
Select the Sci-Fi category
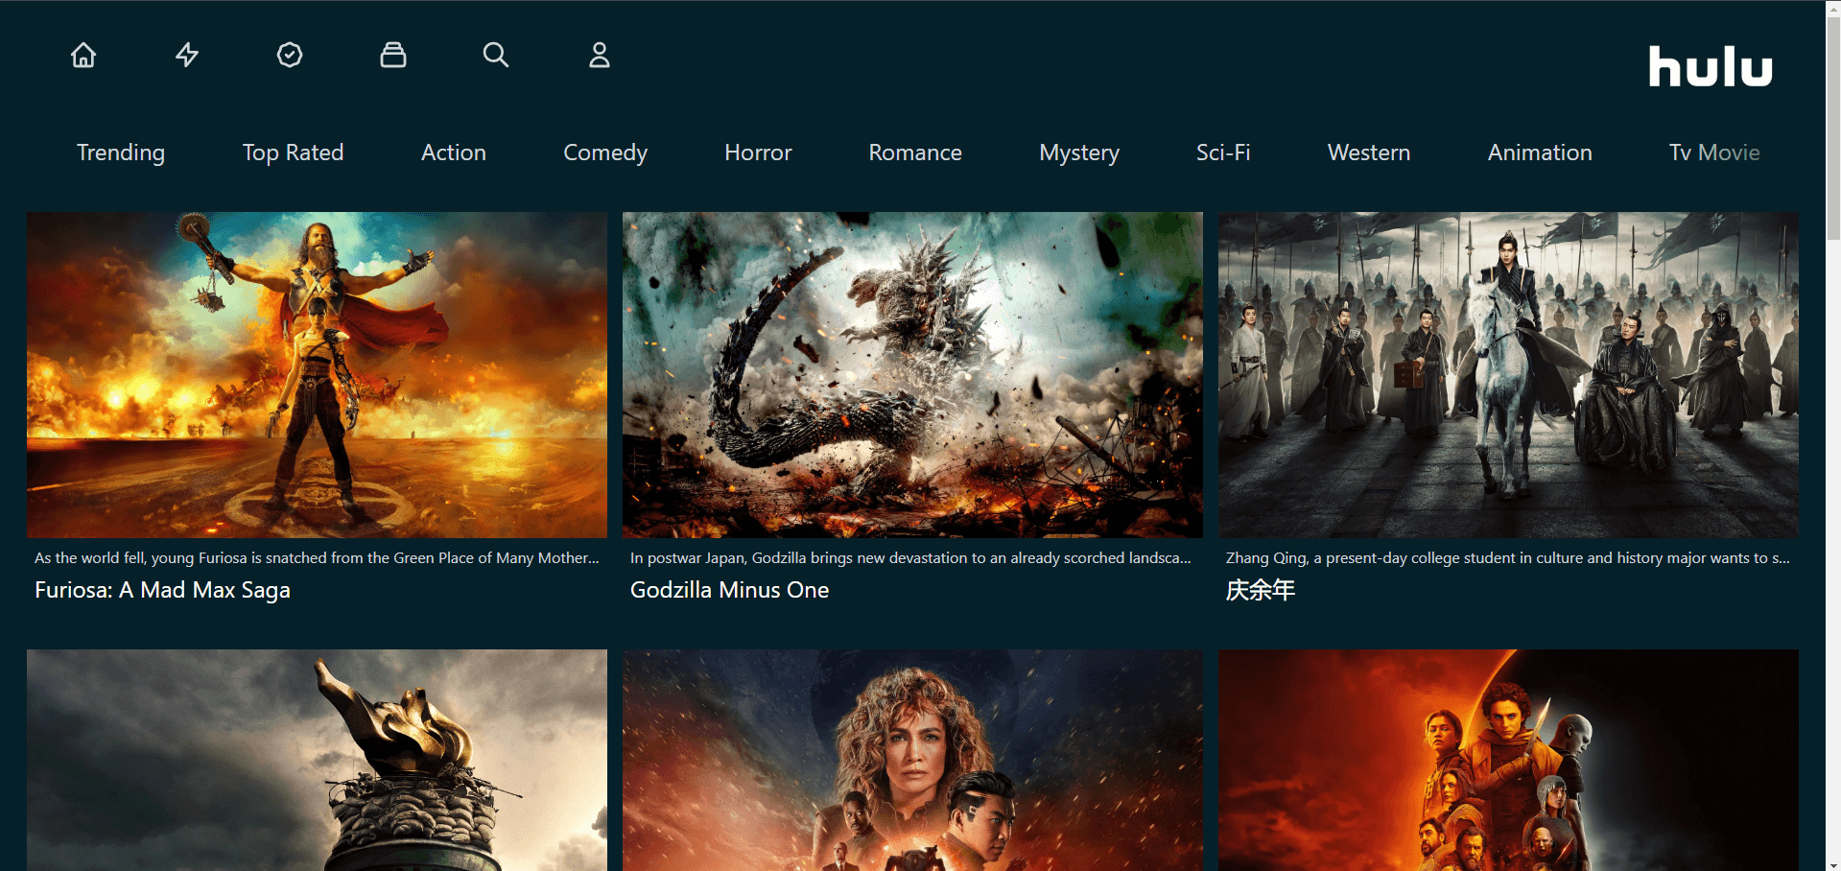[x=1223, y=153]
